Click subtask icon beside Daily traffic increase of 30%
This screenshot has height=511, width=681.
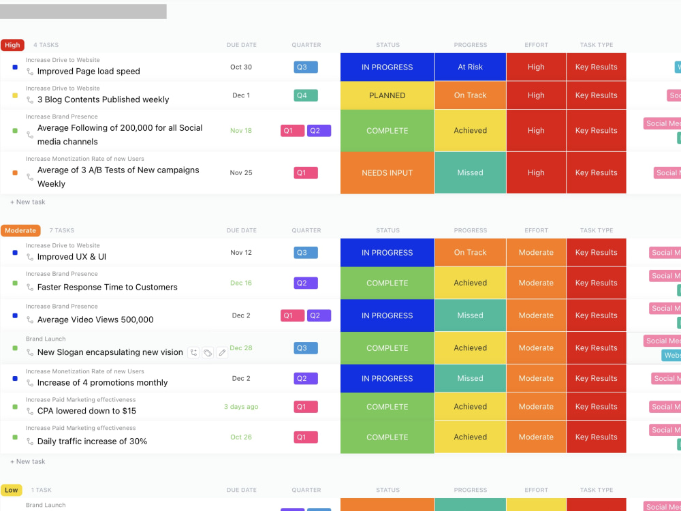29,442
